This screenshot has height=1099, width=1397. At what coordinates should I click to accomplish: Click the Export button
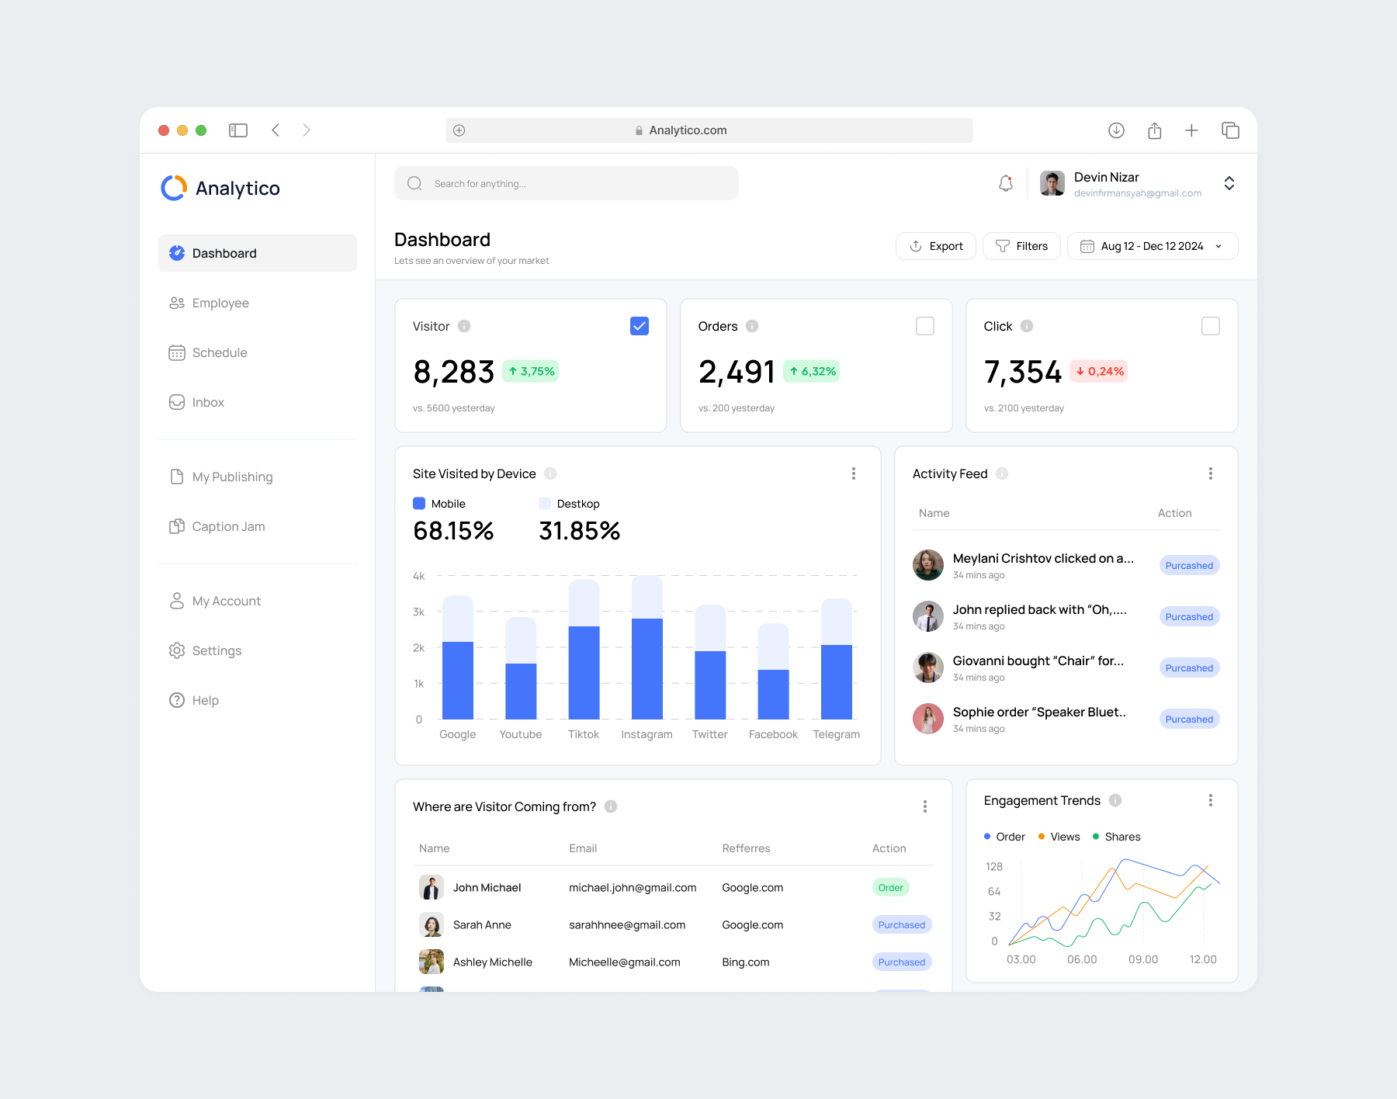pos(935,245)
